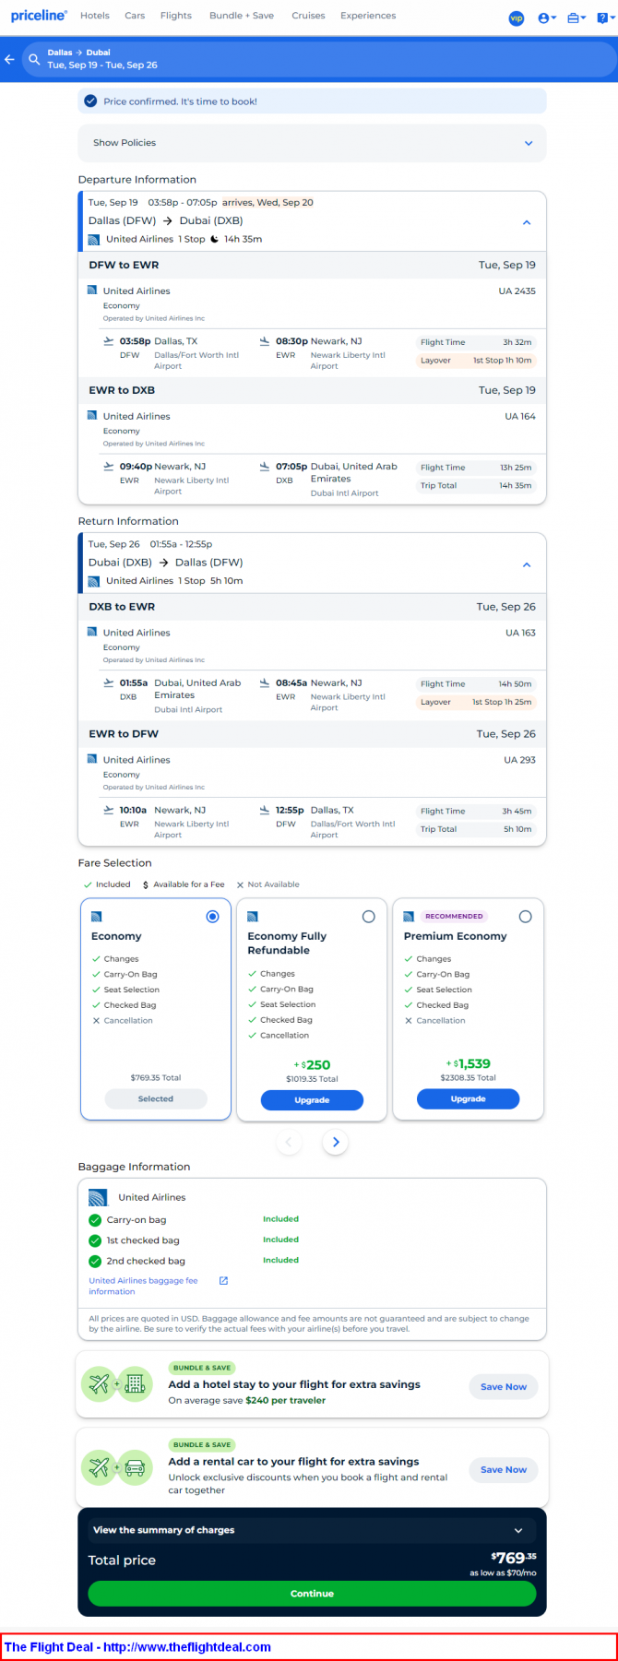Open the Cruises menu
Screen dimensions: 618x1661
(308, 16)
